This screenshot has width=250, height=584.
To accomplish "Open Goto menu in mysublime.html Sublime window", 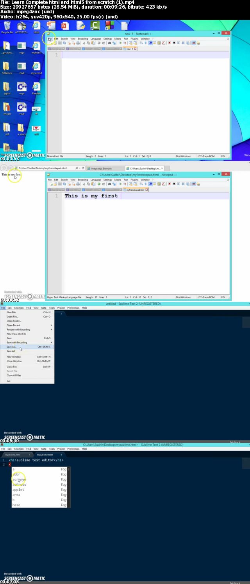I will pos(44,449).
